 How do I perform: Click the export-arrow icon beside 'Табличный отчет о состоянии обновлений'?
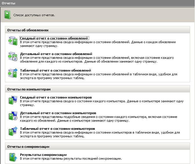[x=13, y=73]
